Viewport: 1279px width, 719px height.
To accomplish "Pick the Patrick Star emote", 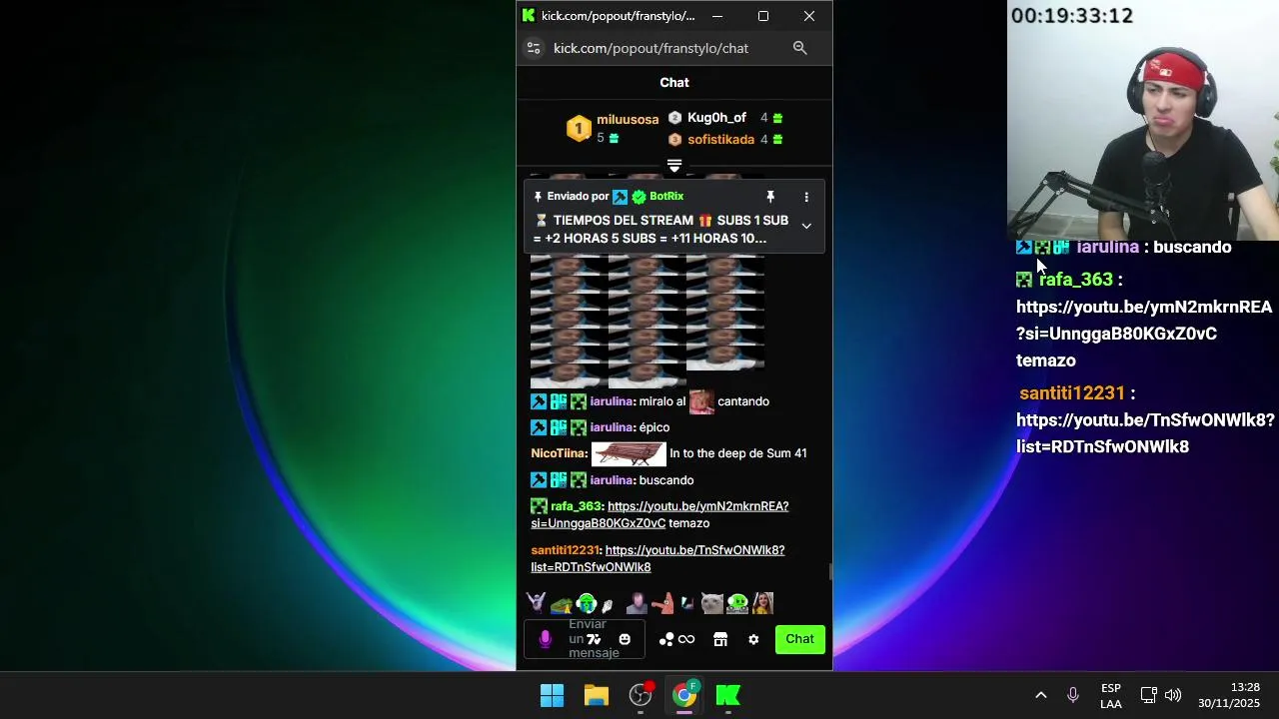I will coord(661,603).
